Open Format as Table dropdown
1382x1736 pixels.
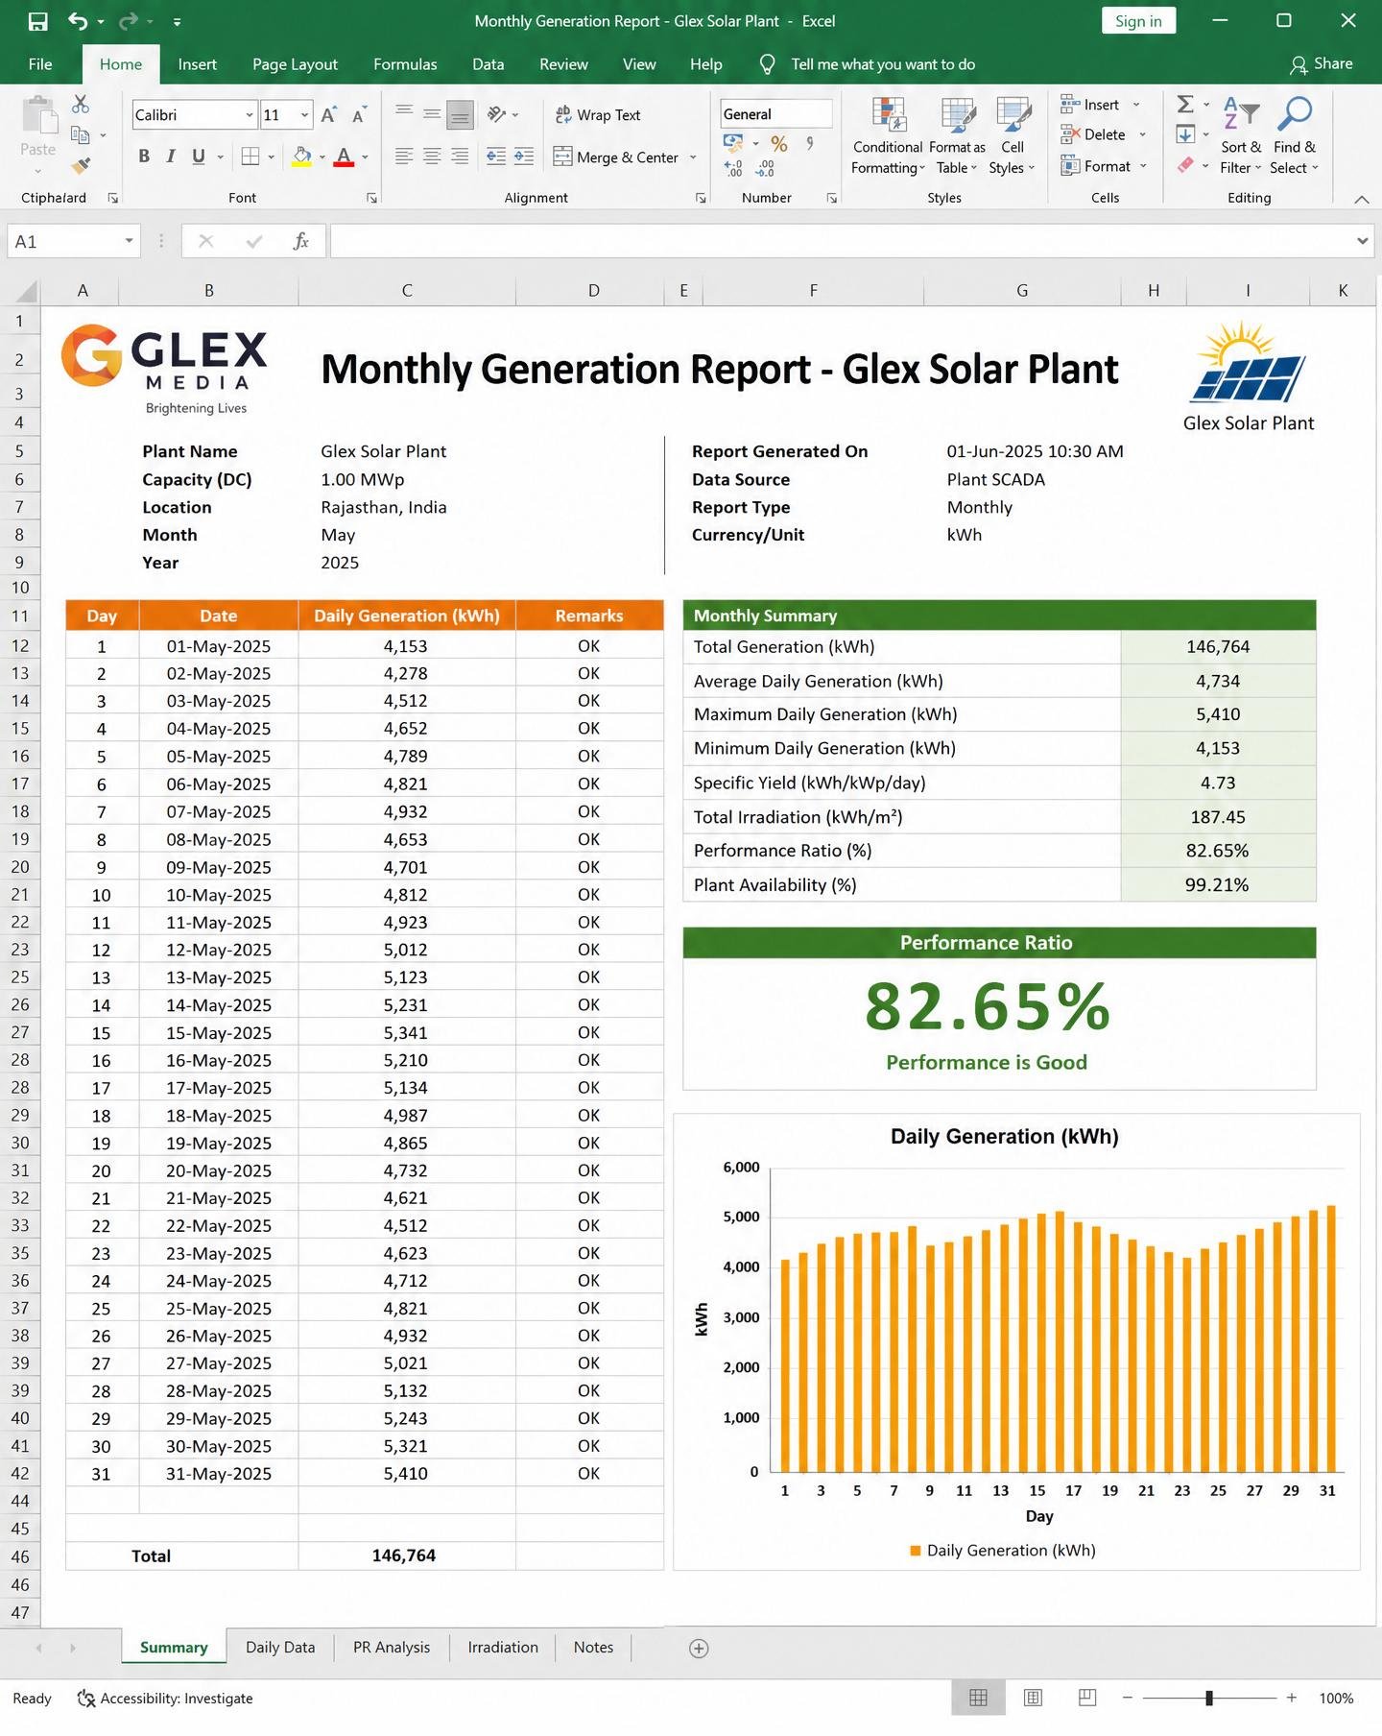pos(957,136)
